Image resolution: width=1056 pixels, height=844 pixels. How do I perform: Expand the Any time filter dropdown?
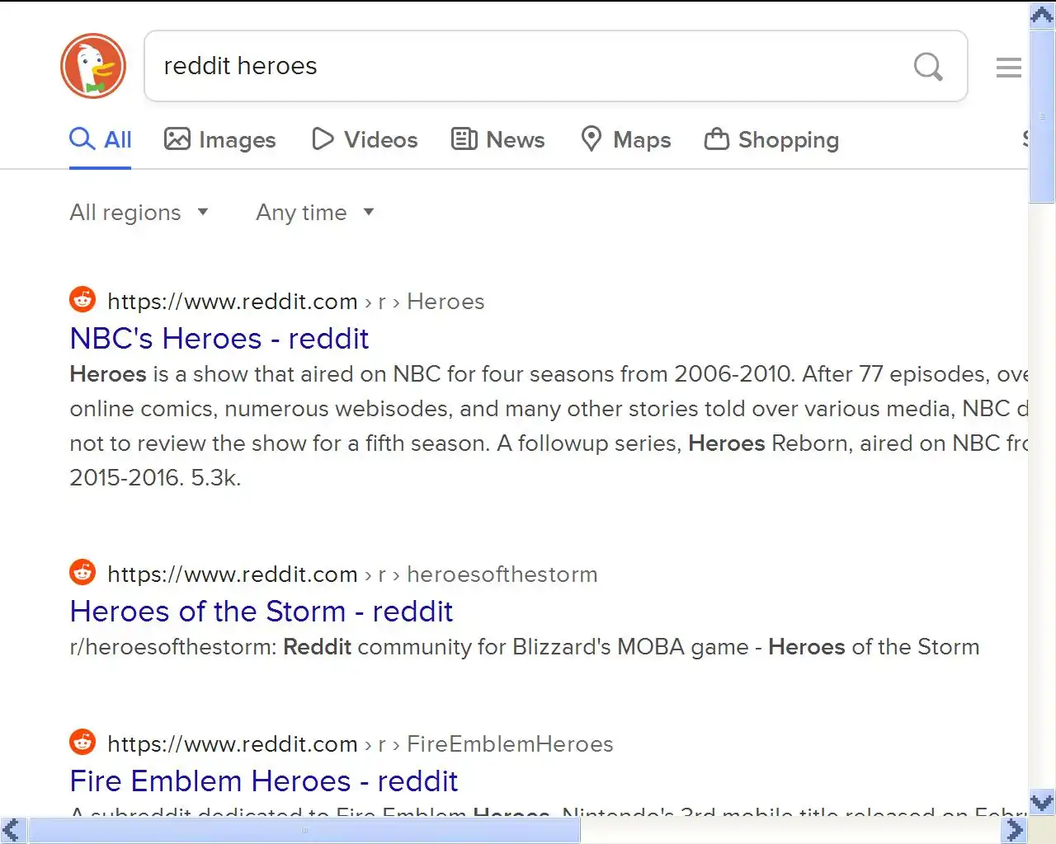[x=315, y=213]
